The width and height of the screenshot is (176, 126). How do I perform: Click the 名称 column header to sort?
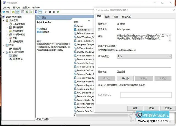76,22
